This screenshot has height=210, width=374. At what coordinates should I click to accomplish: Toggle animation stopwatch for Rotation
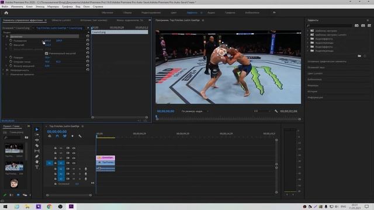click(11, 57)
